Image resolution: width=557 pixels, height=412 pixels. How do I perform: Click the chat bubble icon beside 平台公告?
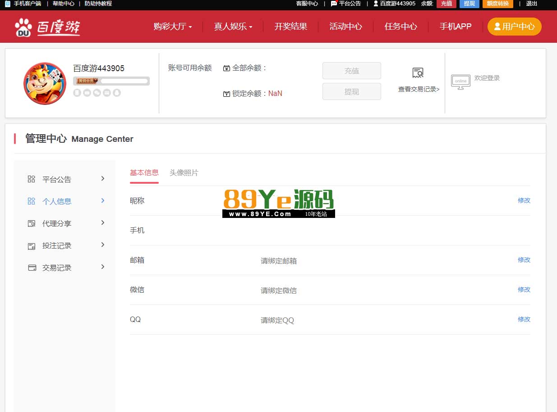click(x=334, y=4)
